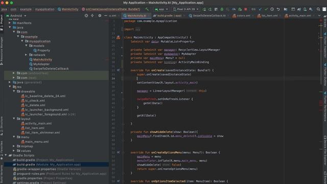Image resolution: width=327 pixels, height=184 pixels.
Task: Open the app run configuration dropdown
Action: (161, 9)
